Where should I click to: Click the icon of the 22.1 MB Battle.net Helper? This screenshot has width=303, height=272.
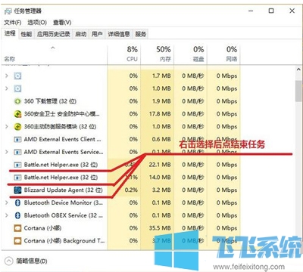[17, 165]
